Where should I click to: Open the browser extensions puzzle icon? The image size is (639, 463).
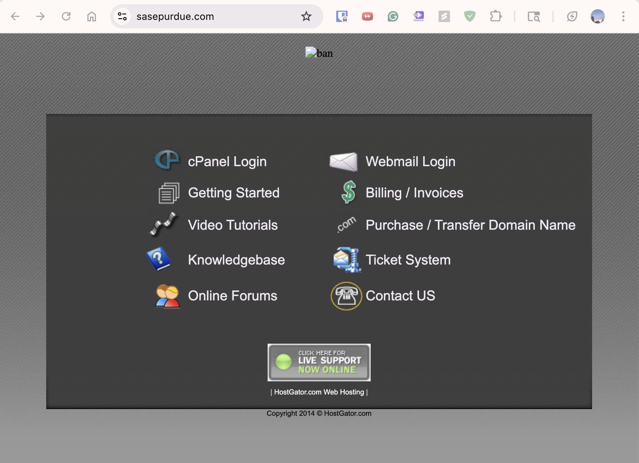point(495,16)
